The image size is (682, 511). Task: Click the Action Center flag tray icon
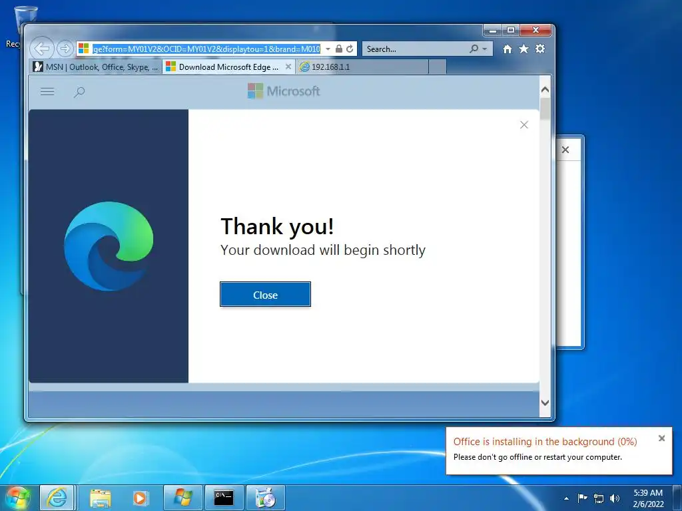[x=582, y=498]
